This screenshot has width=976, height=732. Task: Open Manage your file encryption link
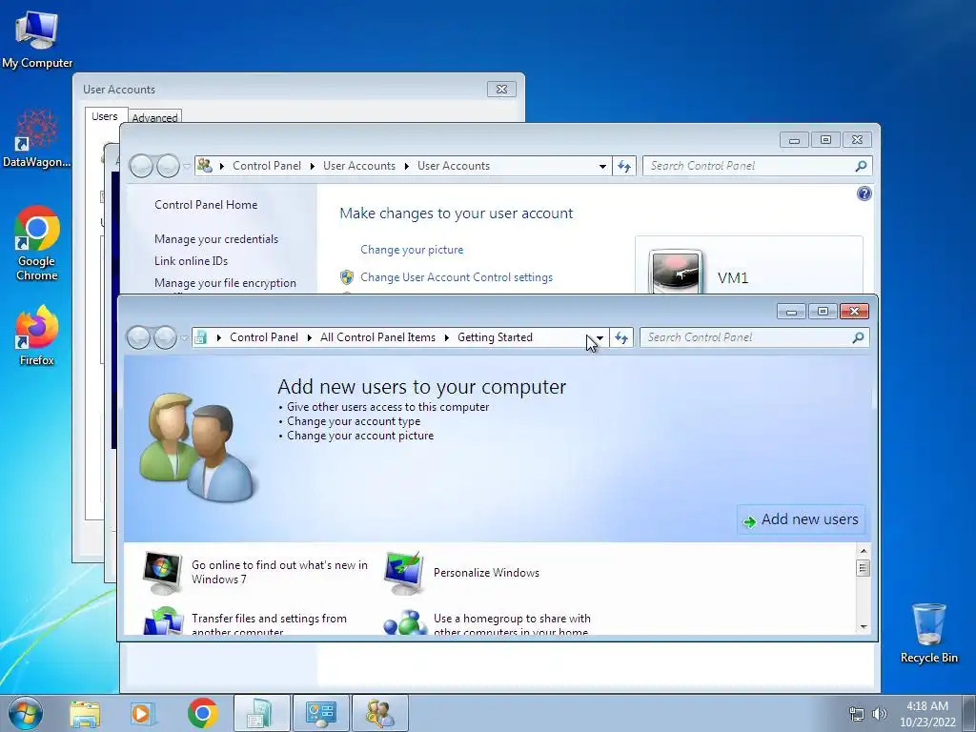tap(225, 283)
